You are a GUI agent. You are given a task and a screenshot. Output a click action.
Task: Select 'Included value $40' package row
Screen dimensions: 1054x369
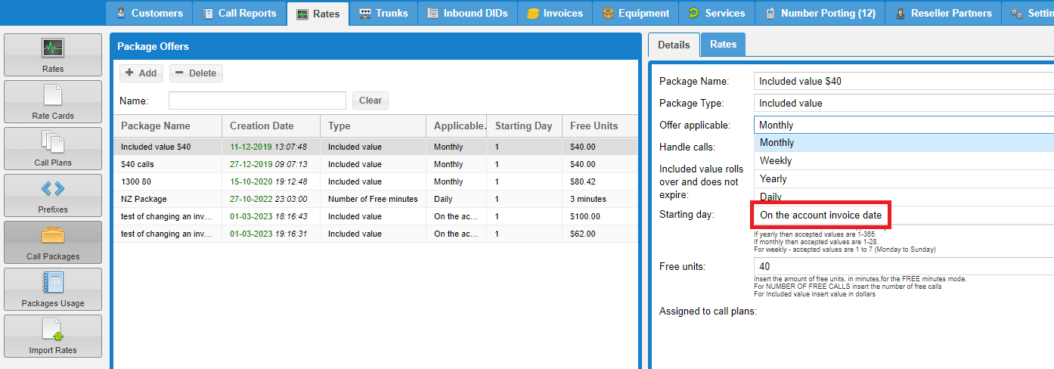pyautogui.click(x=376, y=147)
